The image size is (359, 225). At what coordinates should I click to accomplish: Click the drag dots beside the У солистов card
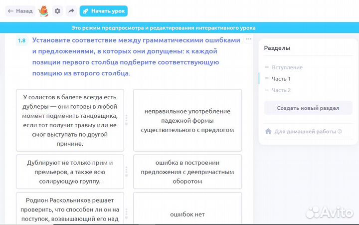coord(126,120)
